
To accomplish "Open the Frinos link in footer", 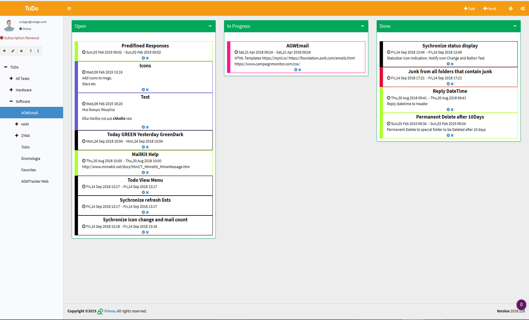I will point(109,311).
